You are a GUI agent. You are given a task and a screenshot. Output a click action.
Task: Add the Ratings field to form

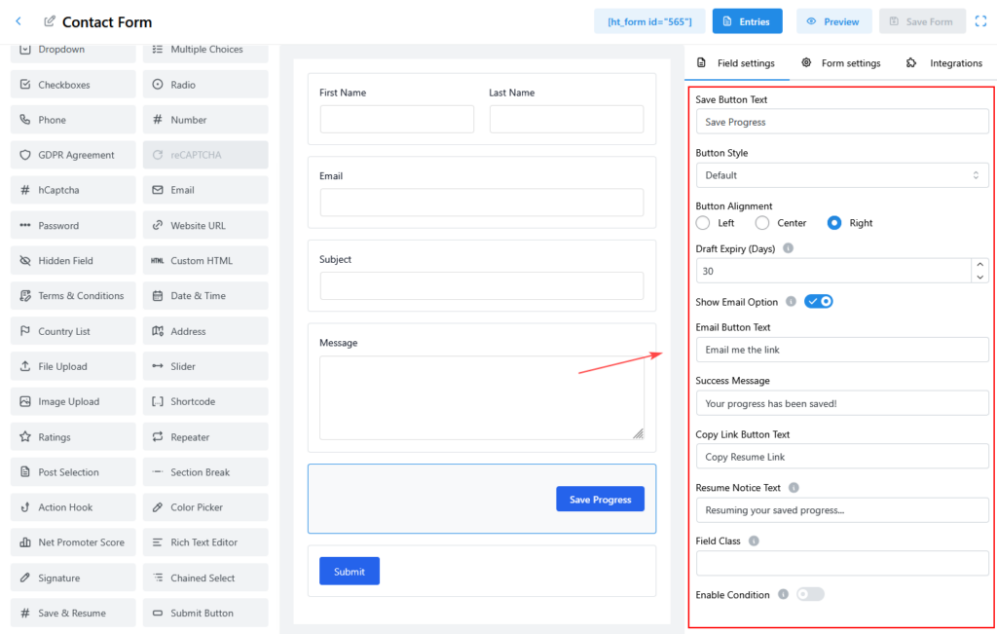73,437
